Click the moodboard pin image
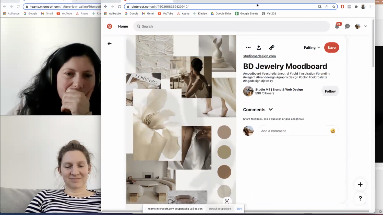This screenshot has height=215, width=383. [x=181, y=119]
